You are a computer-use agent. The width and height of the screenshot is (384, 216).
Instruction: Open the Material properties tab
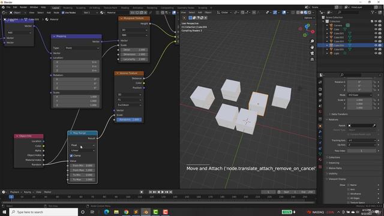tap(320, 160)
